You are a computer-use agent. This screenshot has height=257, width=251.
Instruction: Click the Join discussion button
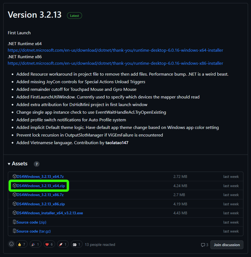[227, 245]
